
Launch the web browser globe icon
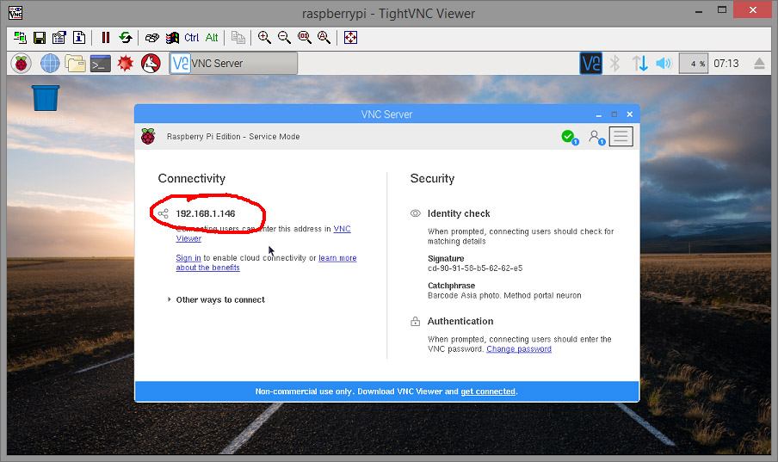50,64
